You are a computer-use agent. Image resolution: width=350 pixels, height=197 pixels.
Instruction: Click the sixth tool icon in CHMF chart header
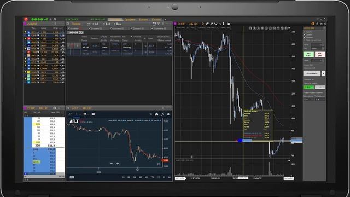pyautogui.click(x=224, y=24)
